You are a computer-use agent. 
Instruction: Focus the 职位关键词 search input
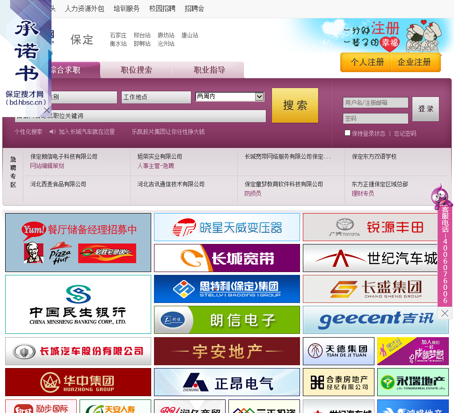(140, 116)
